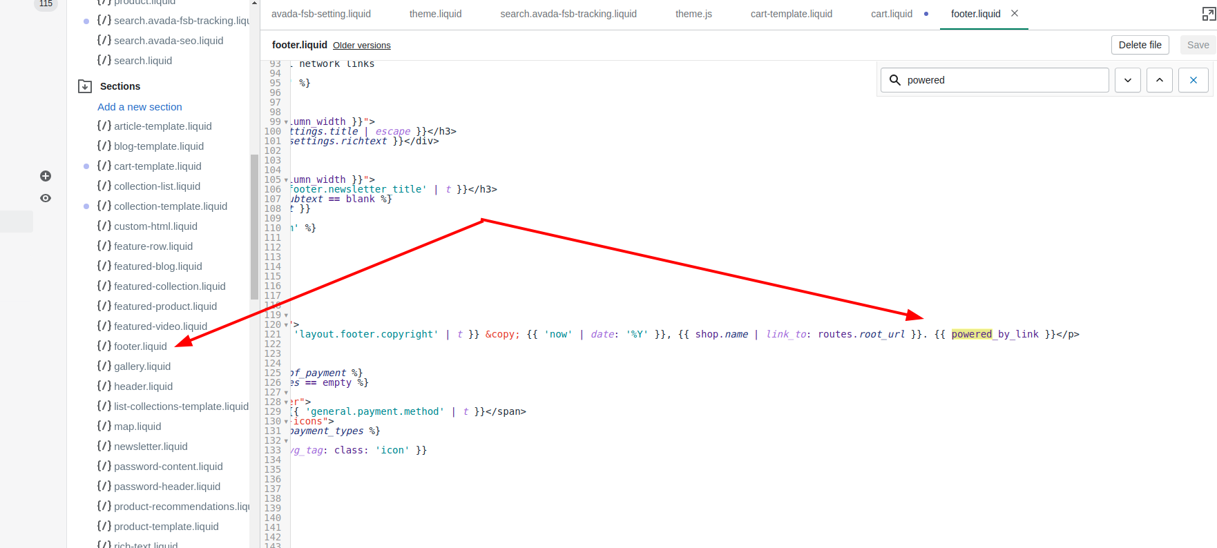Open collection-list.liquid file
The image size is (1217, 548).
coord(157,186)
